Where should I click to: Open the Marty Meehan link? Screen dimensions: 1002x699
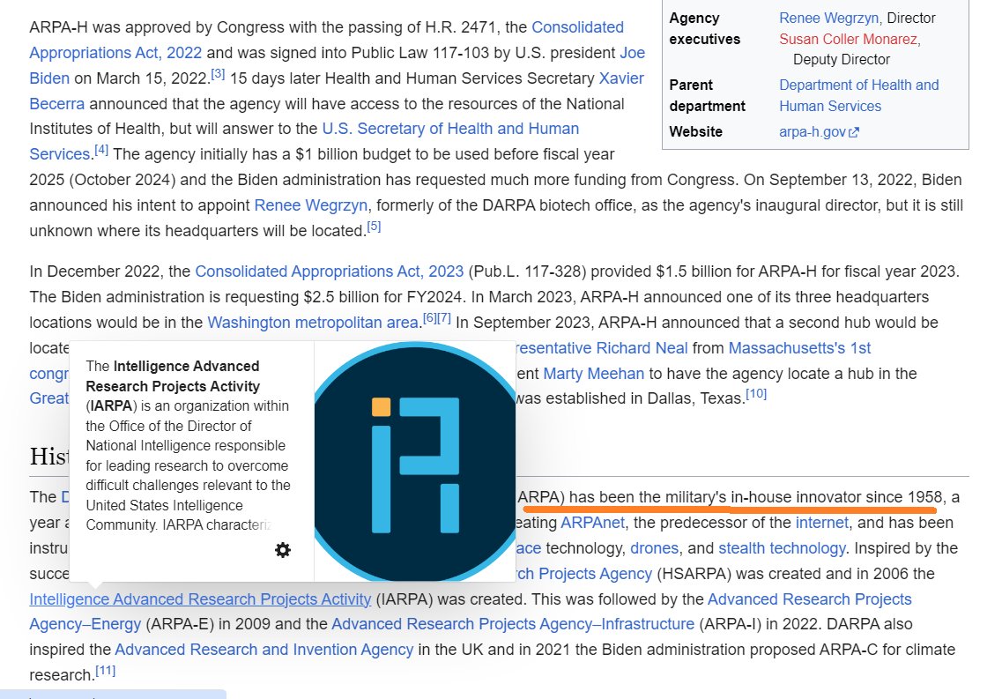pos(594,374)
